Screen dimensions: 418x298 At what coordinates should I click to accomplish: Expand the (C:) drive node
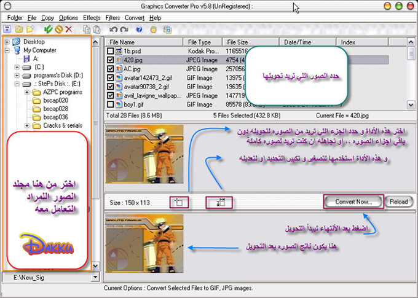coord(17,67)
